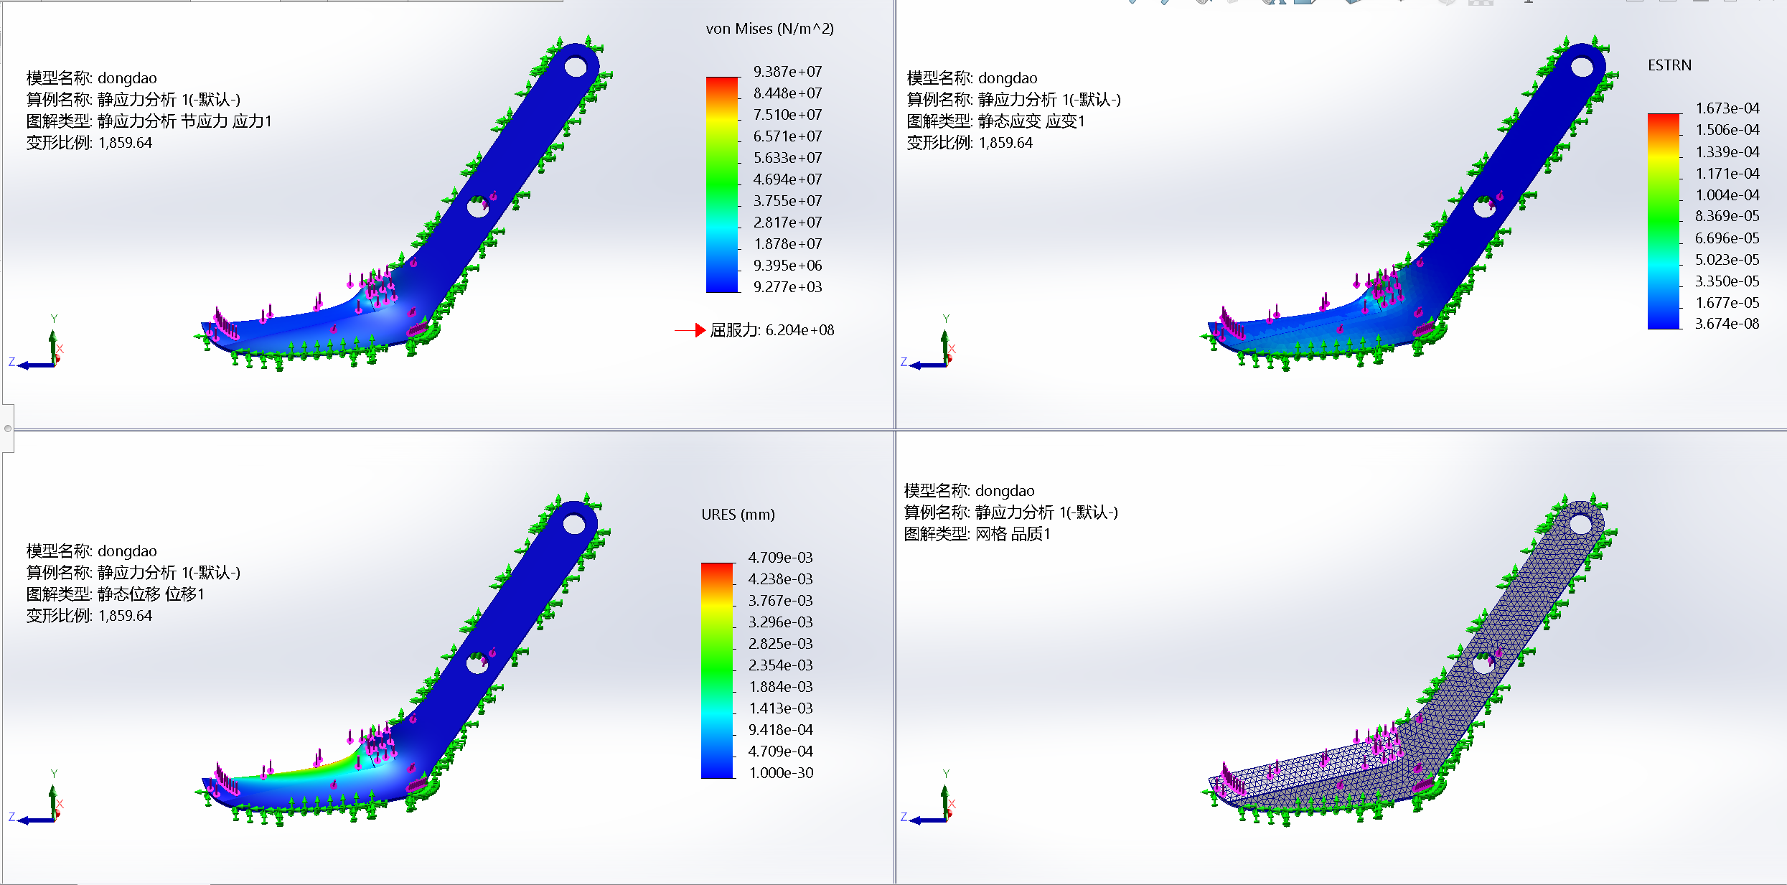Click the XYZ triad in the displacement plot viewport
Screen dimensions: 1787x885
(x=37, y=798)
